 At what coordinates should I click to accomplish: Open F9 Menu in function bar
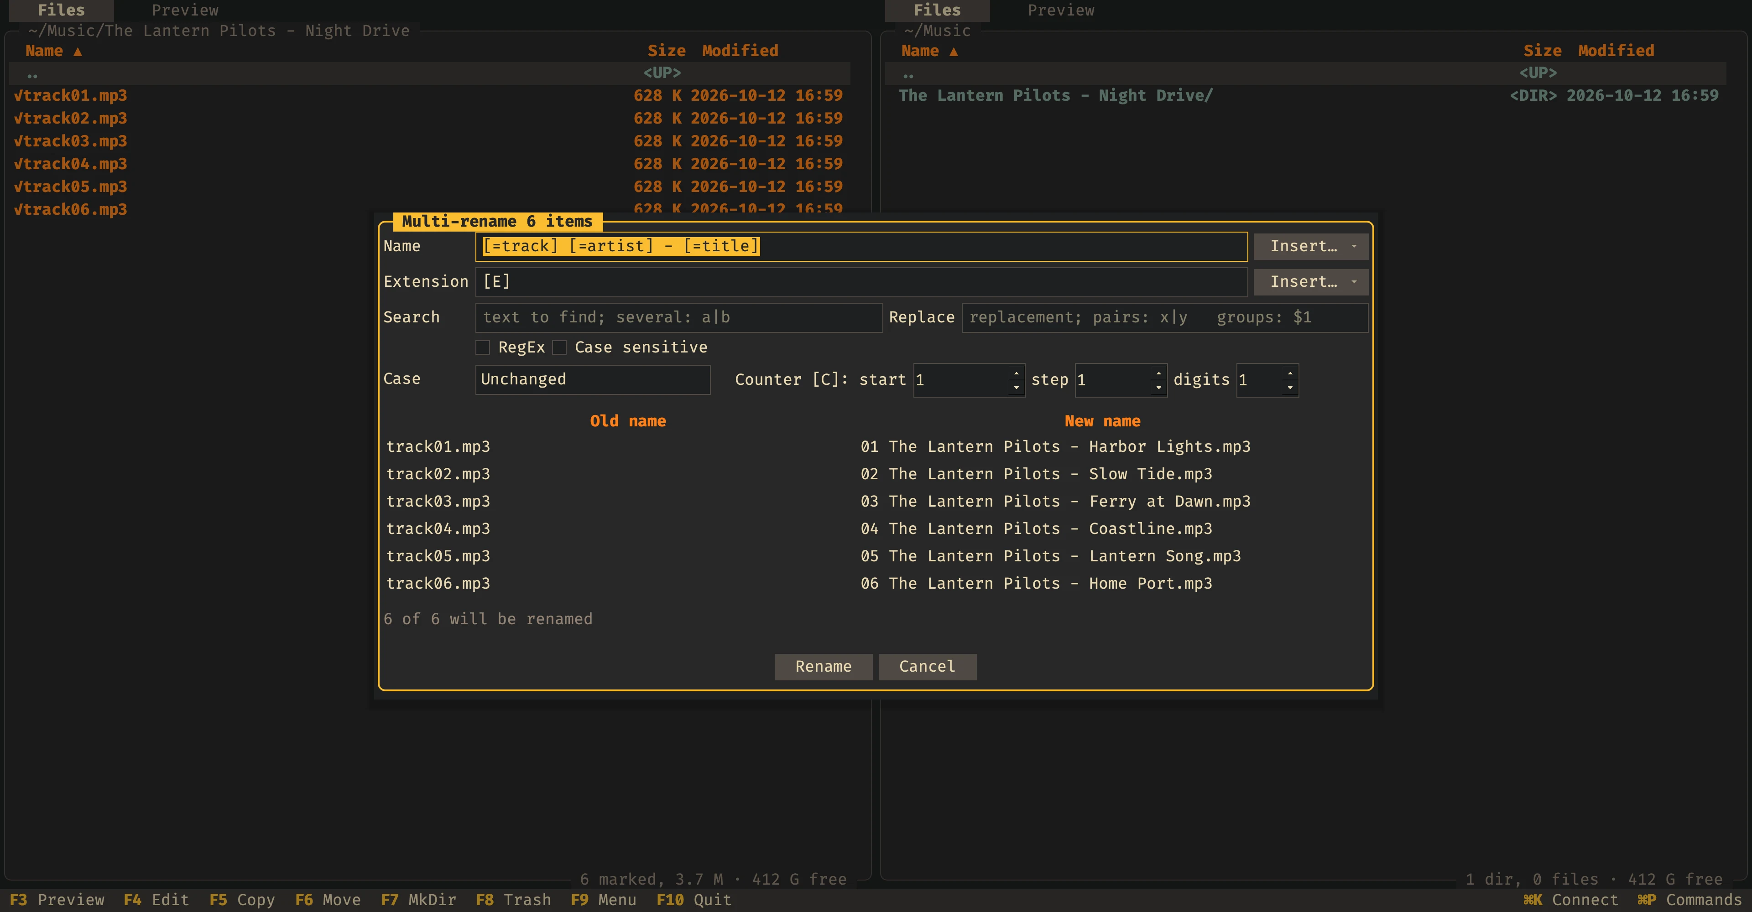[x=604, y=900]
